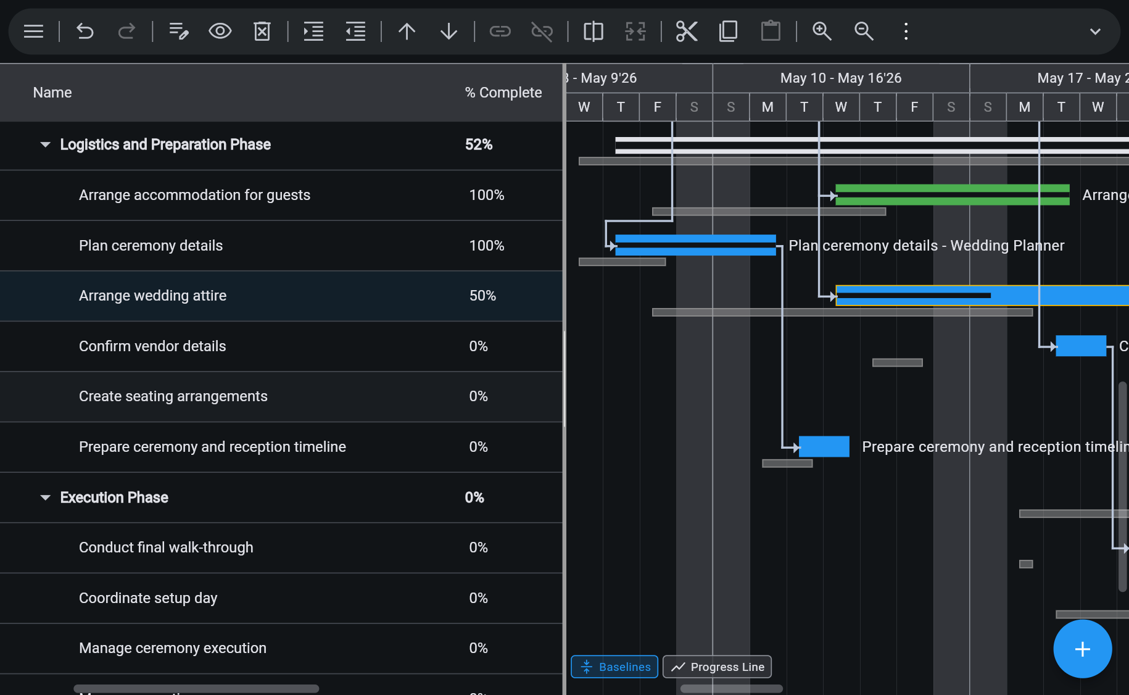Click the Zoom in magnifier icon
The image size is (1129, 695).
(822, 31)
